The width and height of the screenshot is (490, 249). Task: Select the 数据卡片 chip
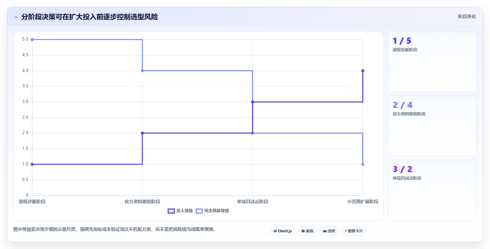[x=354, y=231]
